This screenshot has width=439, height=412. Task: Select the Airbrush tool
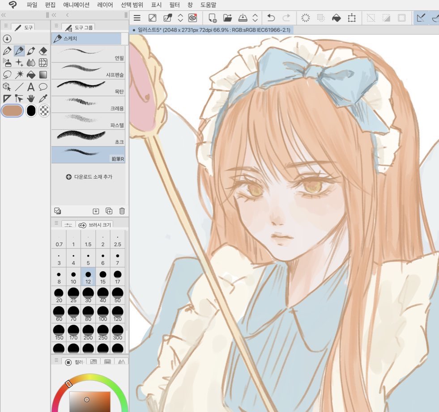pyautogui.click(x=7, y=63)
